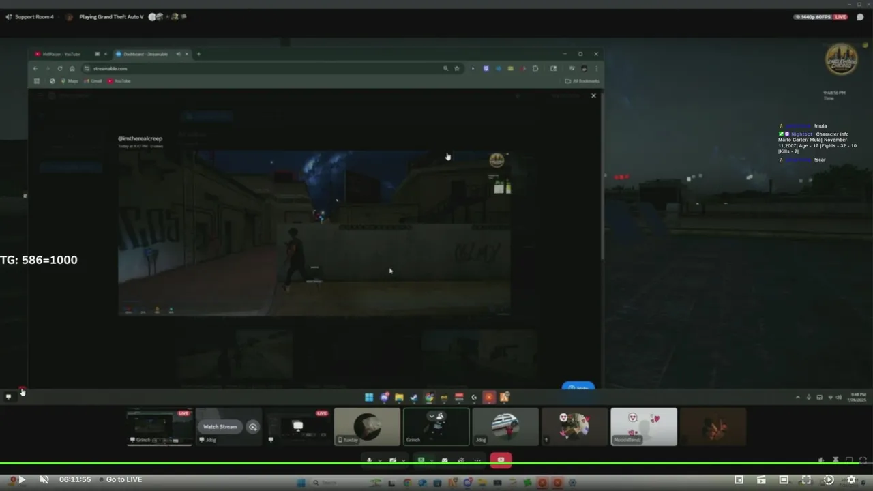The width and height of the screenshot is (873, 491).
Task: Select the MoodaBeats participant tile
Action: [644, 427]
